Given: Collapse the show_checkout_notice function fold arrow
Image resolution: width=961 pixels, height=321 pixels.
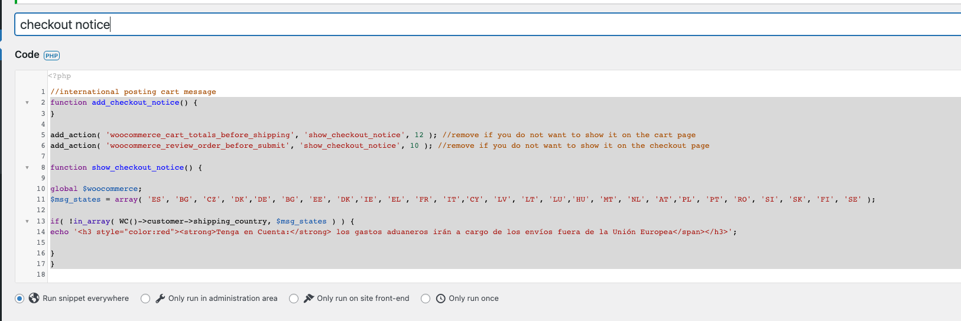Looking at the screenshot, I should pyautogui.click(x=27, y=167).
